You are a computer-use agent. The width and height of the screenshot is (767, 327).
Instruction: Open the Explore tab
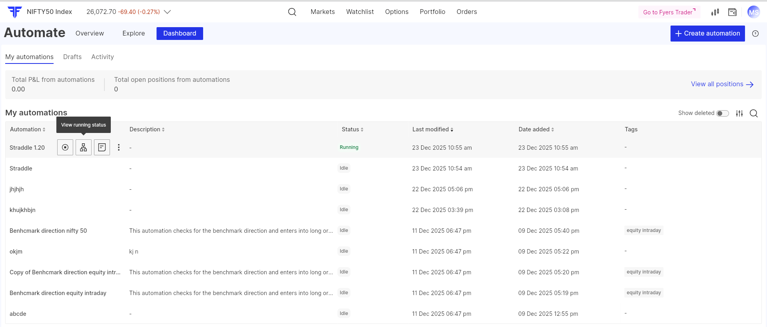134,34
